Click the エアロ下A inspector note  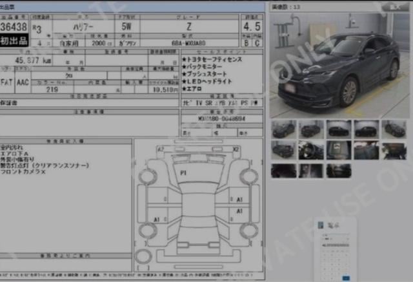14,153
